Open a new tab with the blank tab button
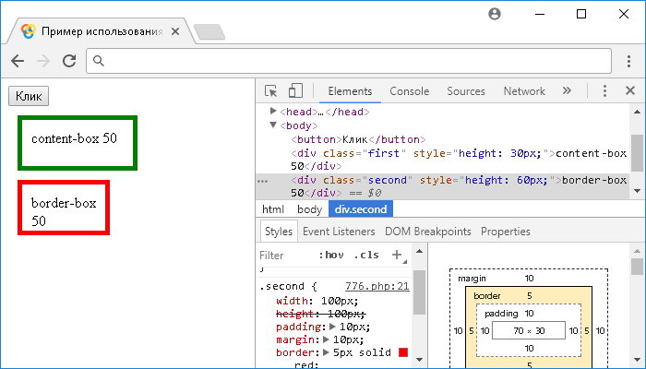The image size is (646, 369). tap(209, 32)
